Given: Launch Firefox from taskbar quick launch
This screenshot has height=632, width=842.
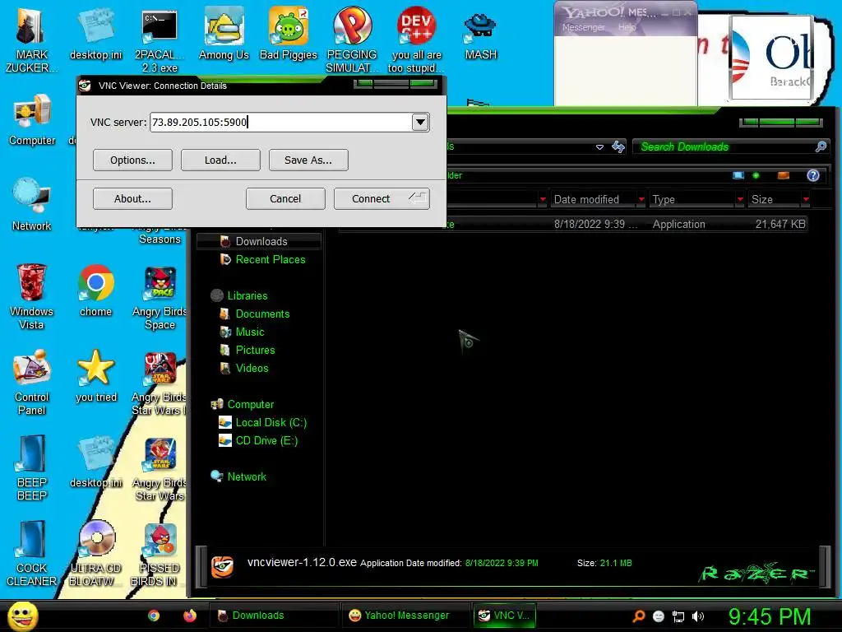Looking at the screenshot, I should click(x=190, y=616).
